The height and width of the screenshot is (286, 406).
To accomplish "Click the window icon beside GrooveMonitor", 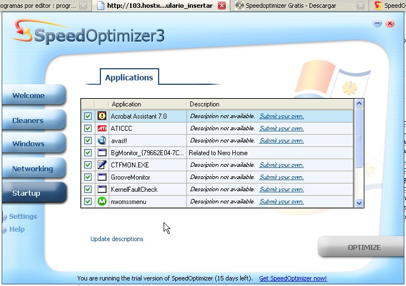I will point(101,177).
